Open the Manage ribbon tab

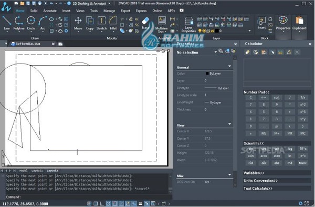[109, 11]
